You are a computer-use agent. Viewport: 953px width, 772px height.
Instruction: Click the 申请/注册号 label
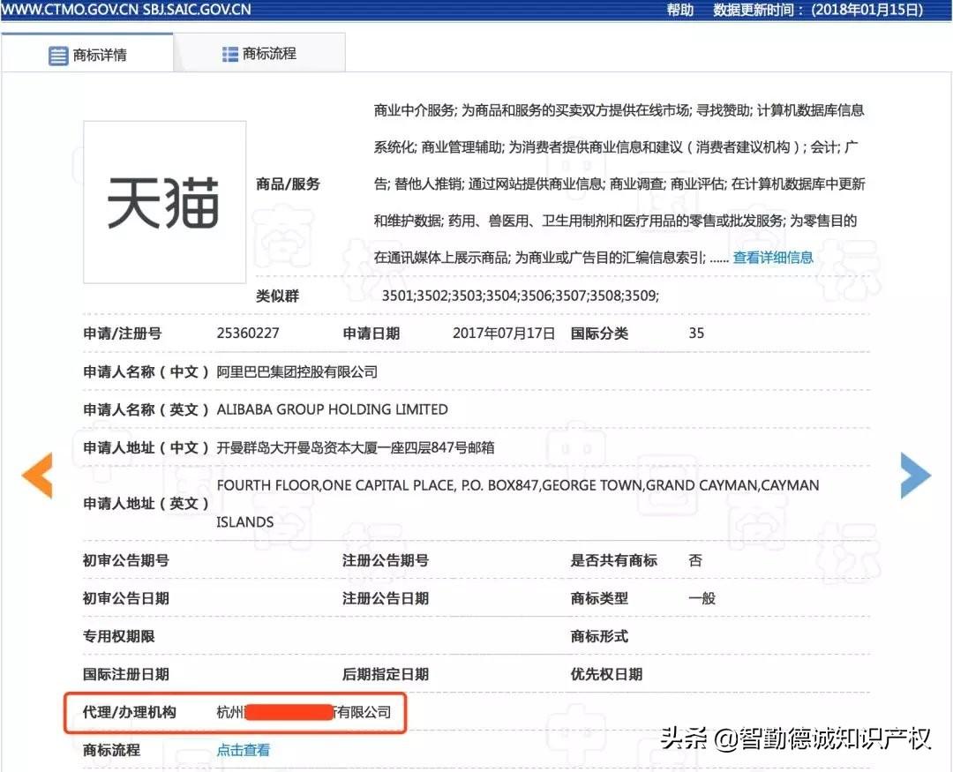pos(122,334)
